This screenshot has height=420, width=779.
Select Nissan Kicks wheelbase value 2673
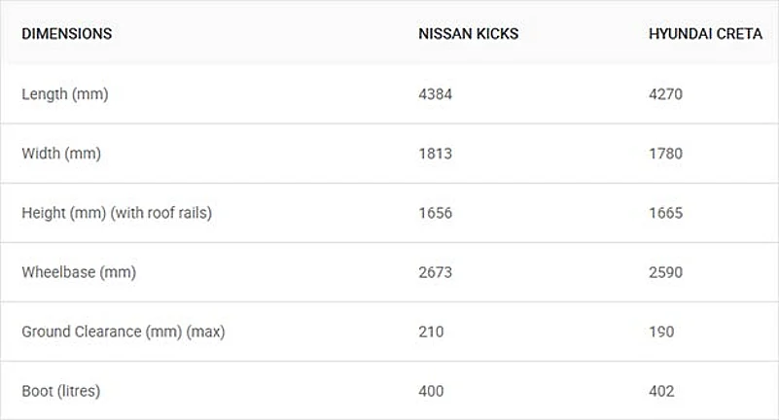click(x=436, y=272)
